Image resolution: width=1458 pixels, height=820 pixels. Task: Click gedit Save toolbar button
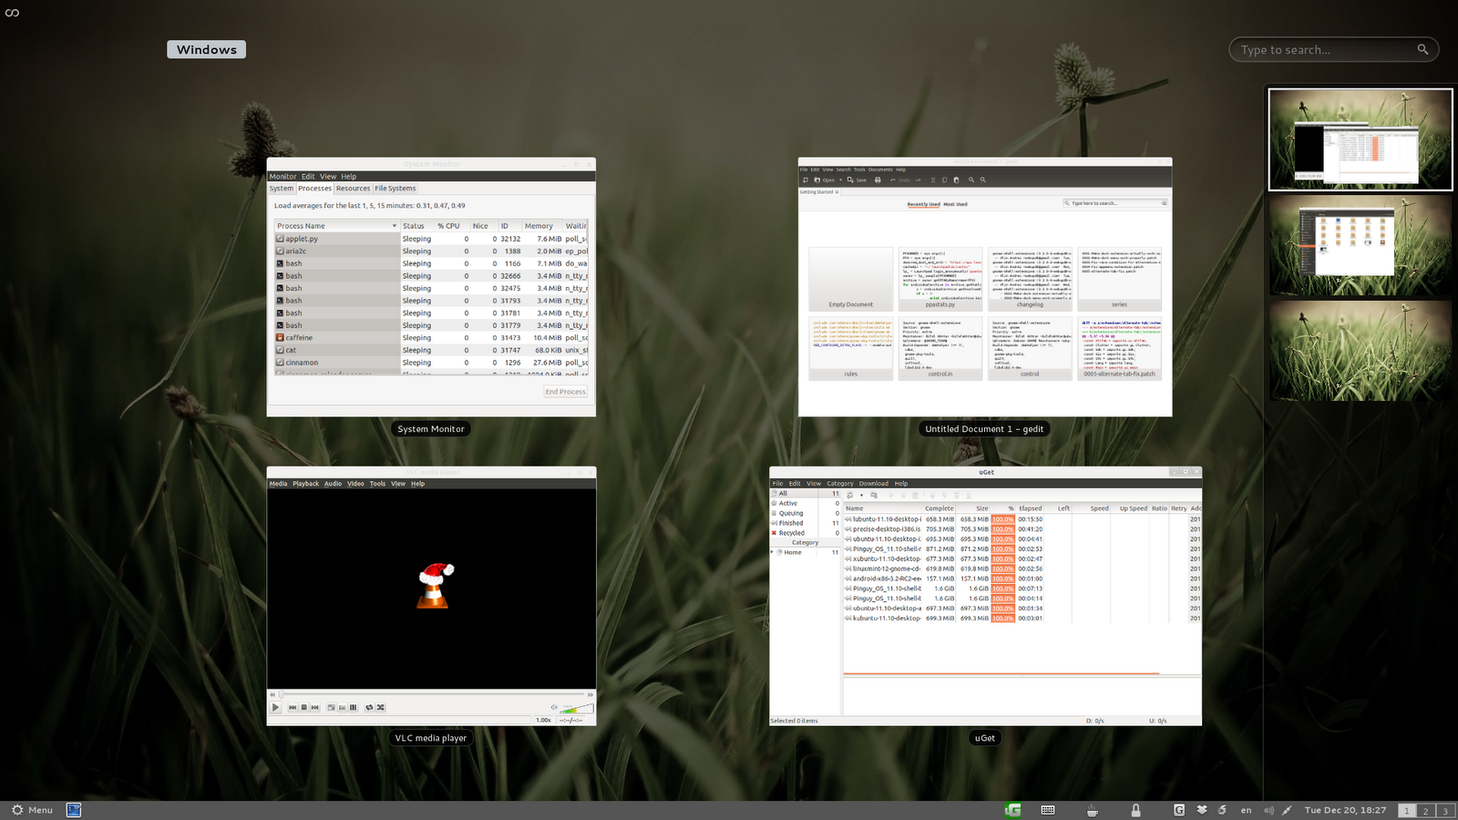click(857, 179)
